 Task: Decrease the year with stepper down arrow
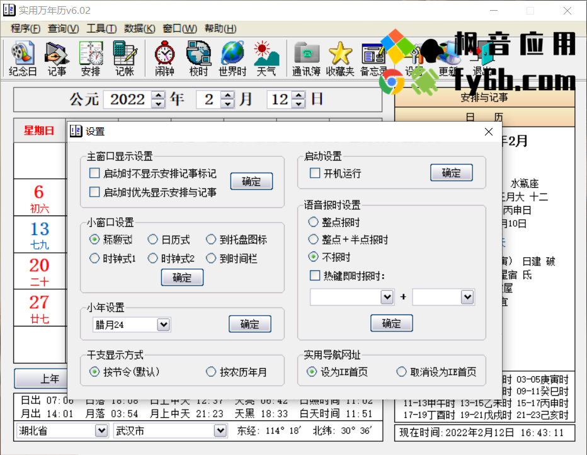(158, 104)
